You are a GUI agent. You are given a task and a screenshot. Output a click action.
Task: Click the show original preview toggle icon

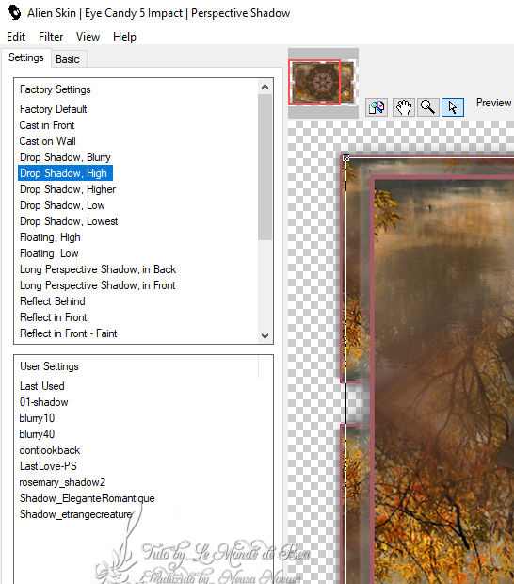(377, 107)
